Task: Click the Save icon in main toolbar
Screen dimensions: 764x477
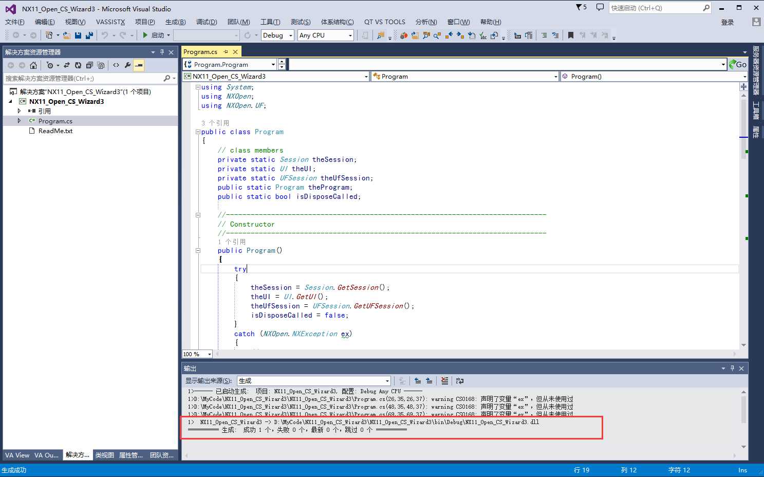Action: coord(78,35)
